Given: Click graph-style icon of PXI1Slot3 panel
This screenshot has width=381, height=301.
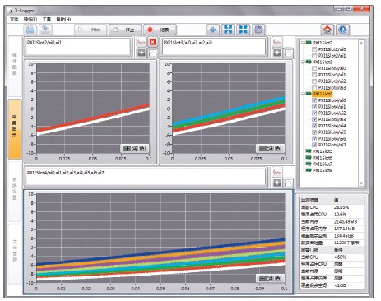Looking at the screenshot, I should tap(288, 53).
